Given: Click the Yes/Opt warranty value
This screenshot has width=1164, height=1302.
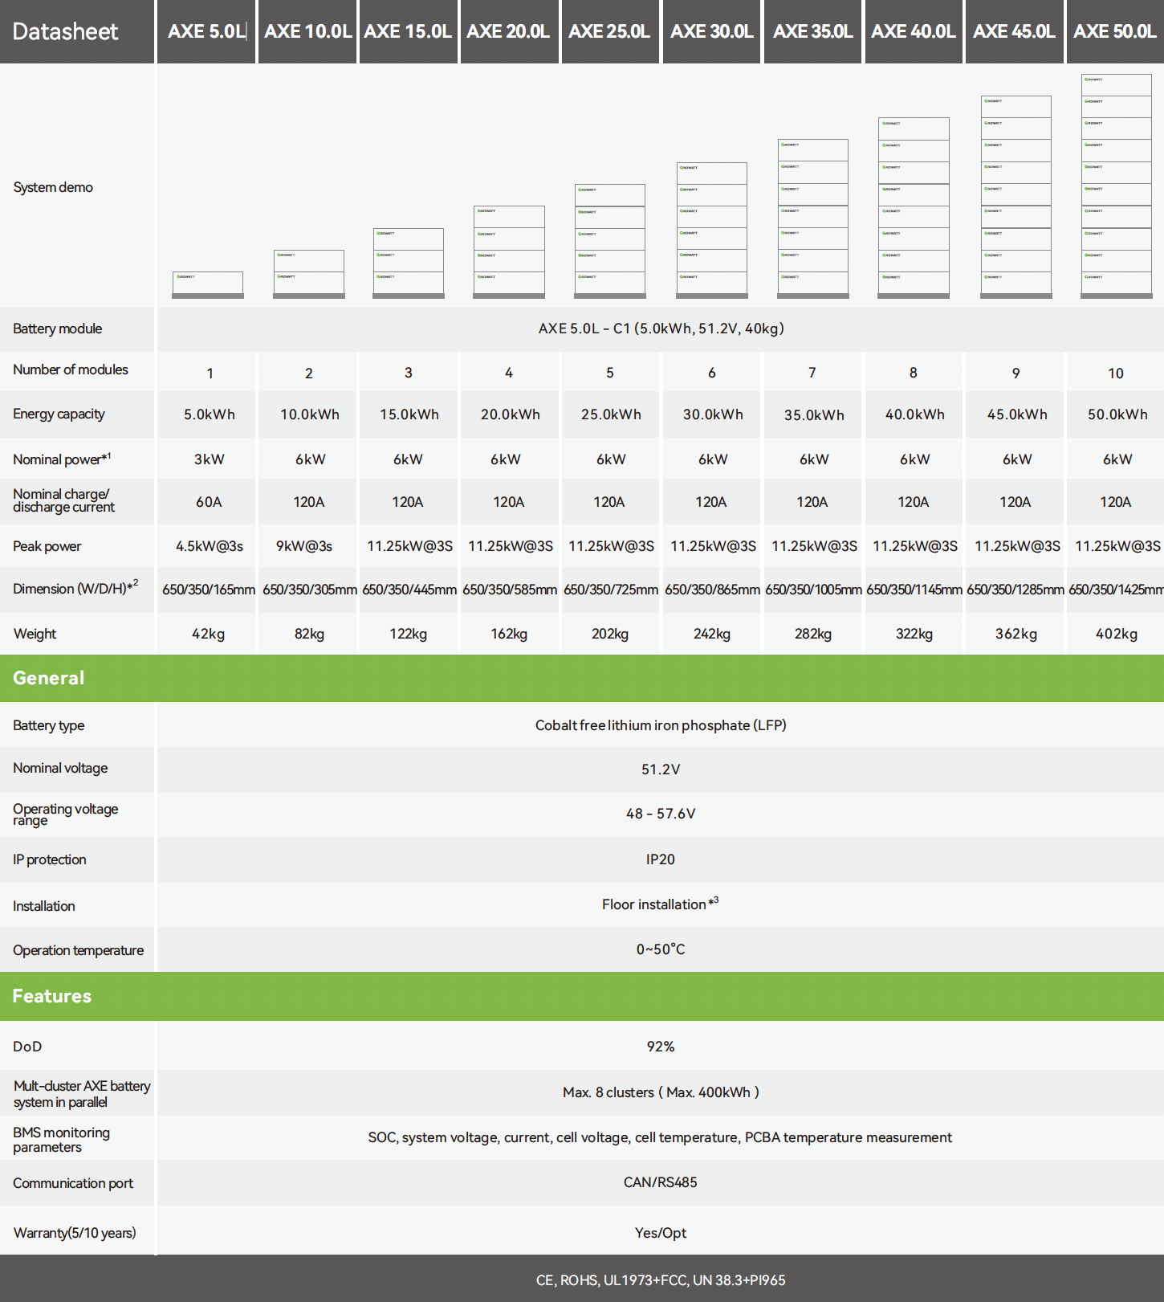Looking at the screenshot, I should pyautogui.click(x=661, y=1233).
